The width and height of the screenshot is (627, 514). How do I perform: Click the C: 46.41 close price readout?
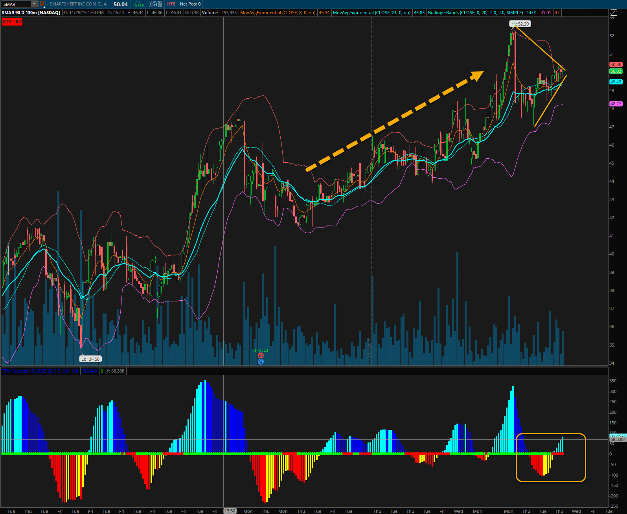pos(174,13)
